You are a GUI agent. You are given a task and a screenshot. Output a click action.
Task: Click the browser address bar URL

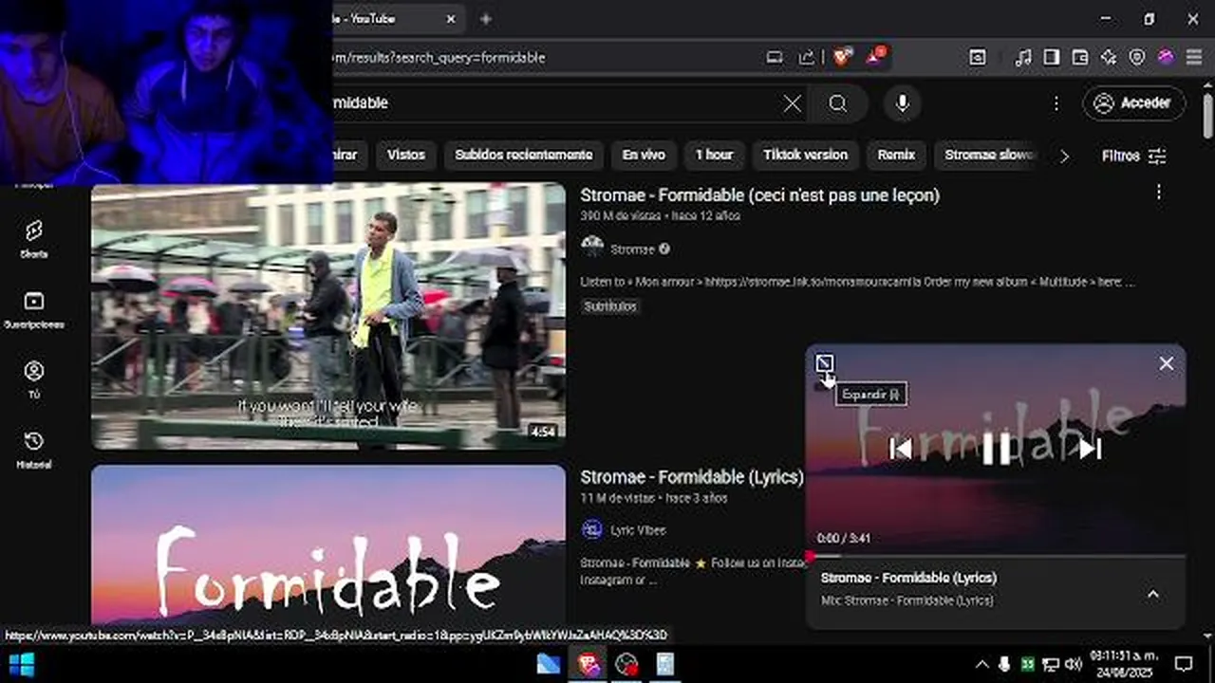pyautogui.click(x=439, y=58)
